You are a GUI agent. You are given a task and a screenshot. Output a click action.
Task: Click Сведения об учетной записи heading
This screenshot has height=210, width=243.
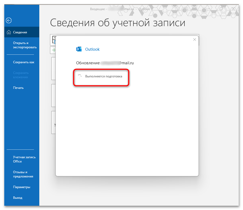[x=118, y=23]
